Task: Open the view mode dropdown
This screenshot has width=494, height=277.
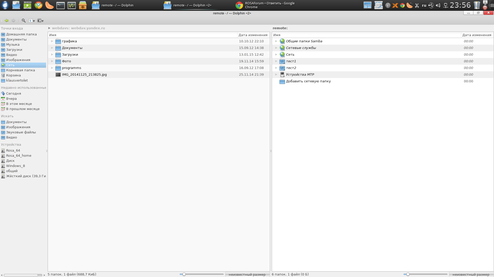Action: (32, 21)
